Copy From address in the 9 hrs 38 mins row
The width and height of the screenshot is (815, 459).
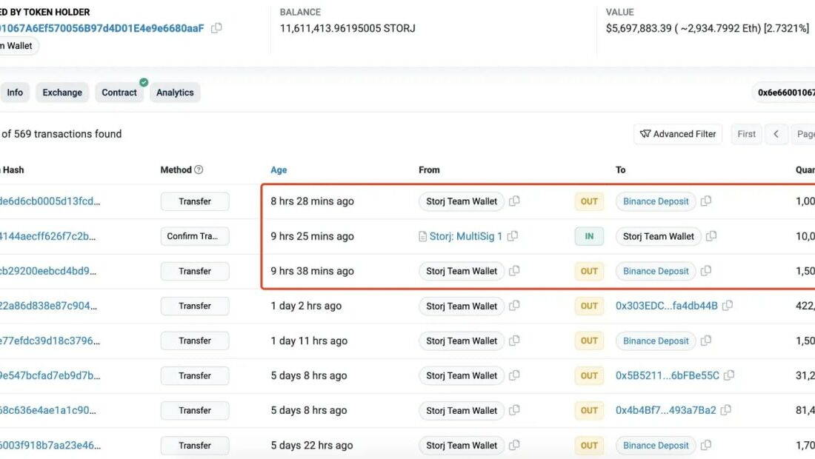click(514, 270)
